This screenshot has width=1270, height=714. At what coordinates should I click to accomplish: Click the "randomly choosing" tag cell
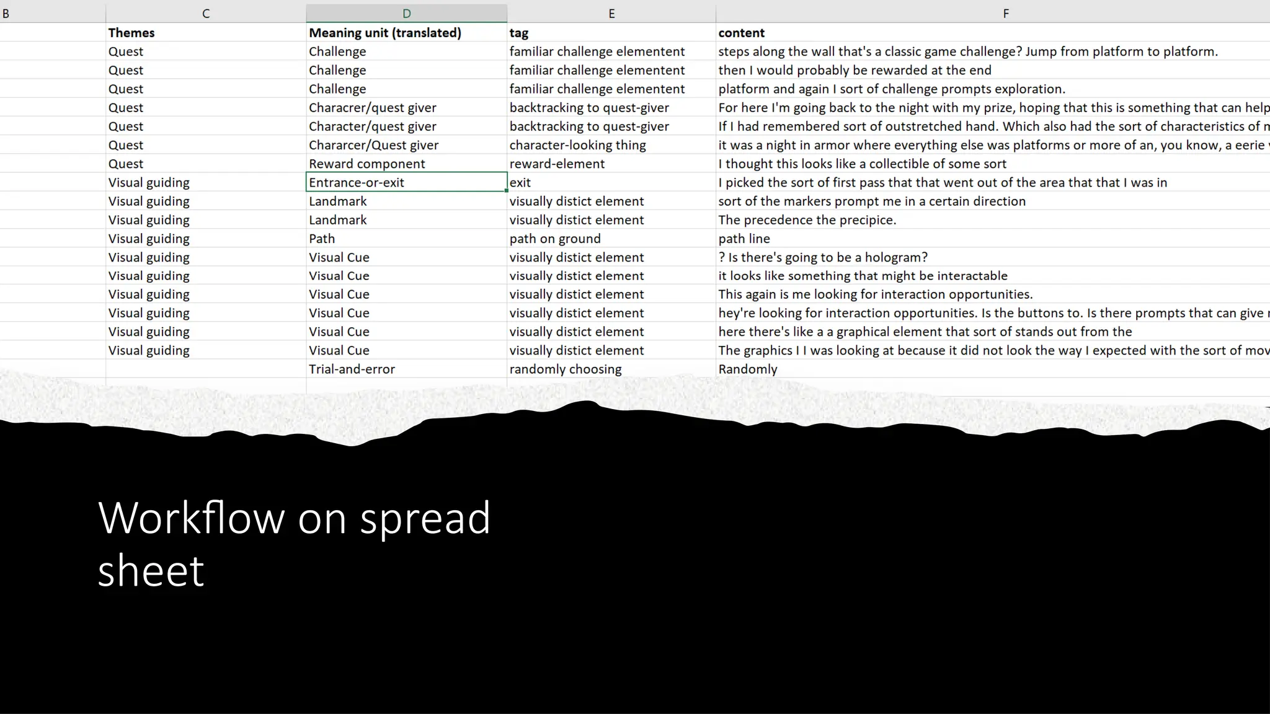click(611, 369)
